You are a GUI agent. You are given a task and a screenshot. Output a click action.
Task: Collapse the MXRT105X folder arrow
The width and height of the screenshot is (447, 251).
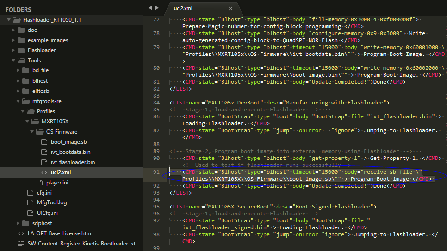click(27, 122)
